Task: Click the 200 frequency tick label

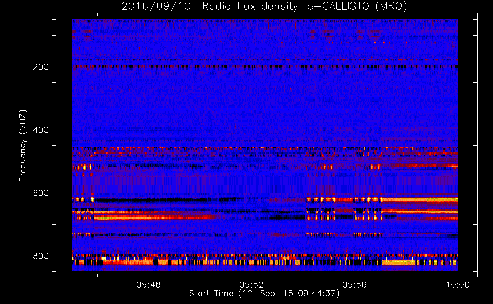Action: pyautogui.click(x=41, y=67)
